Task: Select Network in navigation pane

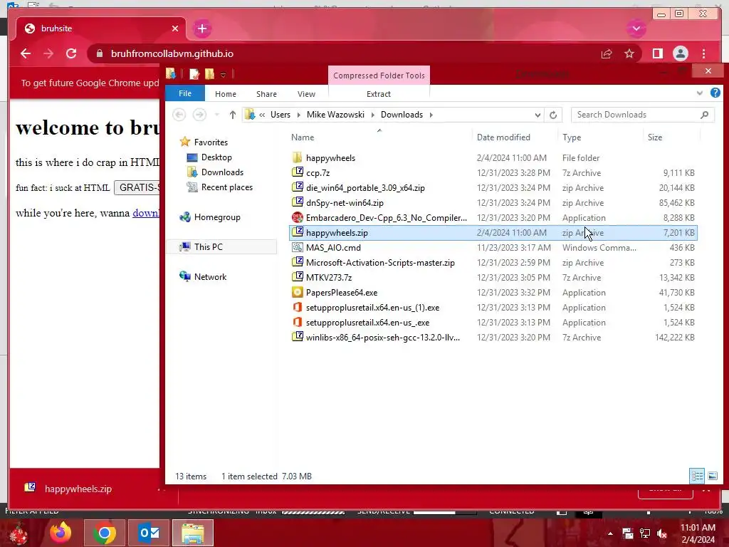Action: point(210,277)
